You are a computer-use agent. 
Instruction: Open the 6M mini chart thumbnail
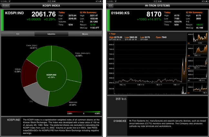(197, 63)
